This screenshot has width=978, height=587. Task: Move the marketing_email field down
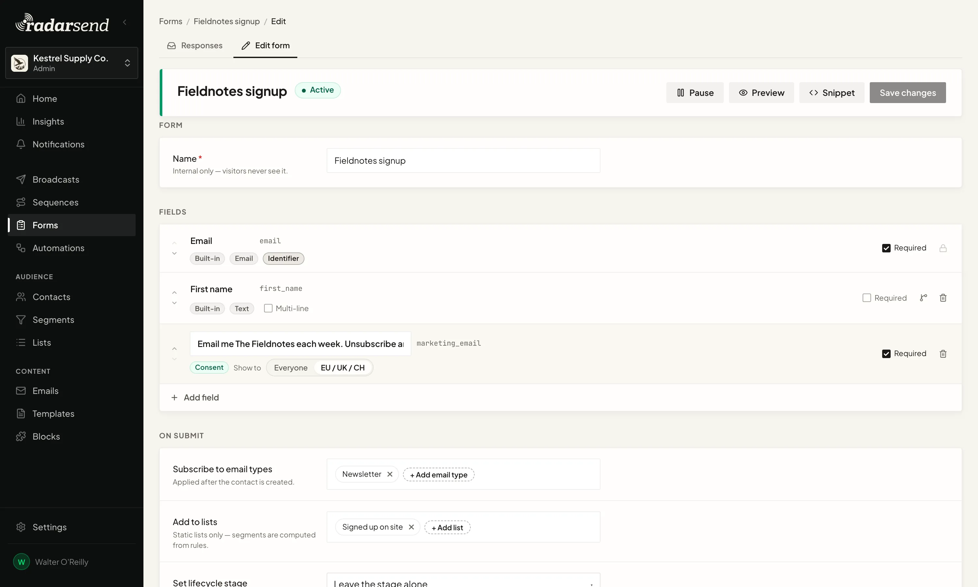point(174,359)
